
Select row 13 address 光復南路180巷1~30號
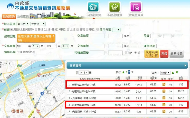click(83, 98)
